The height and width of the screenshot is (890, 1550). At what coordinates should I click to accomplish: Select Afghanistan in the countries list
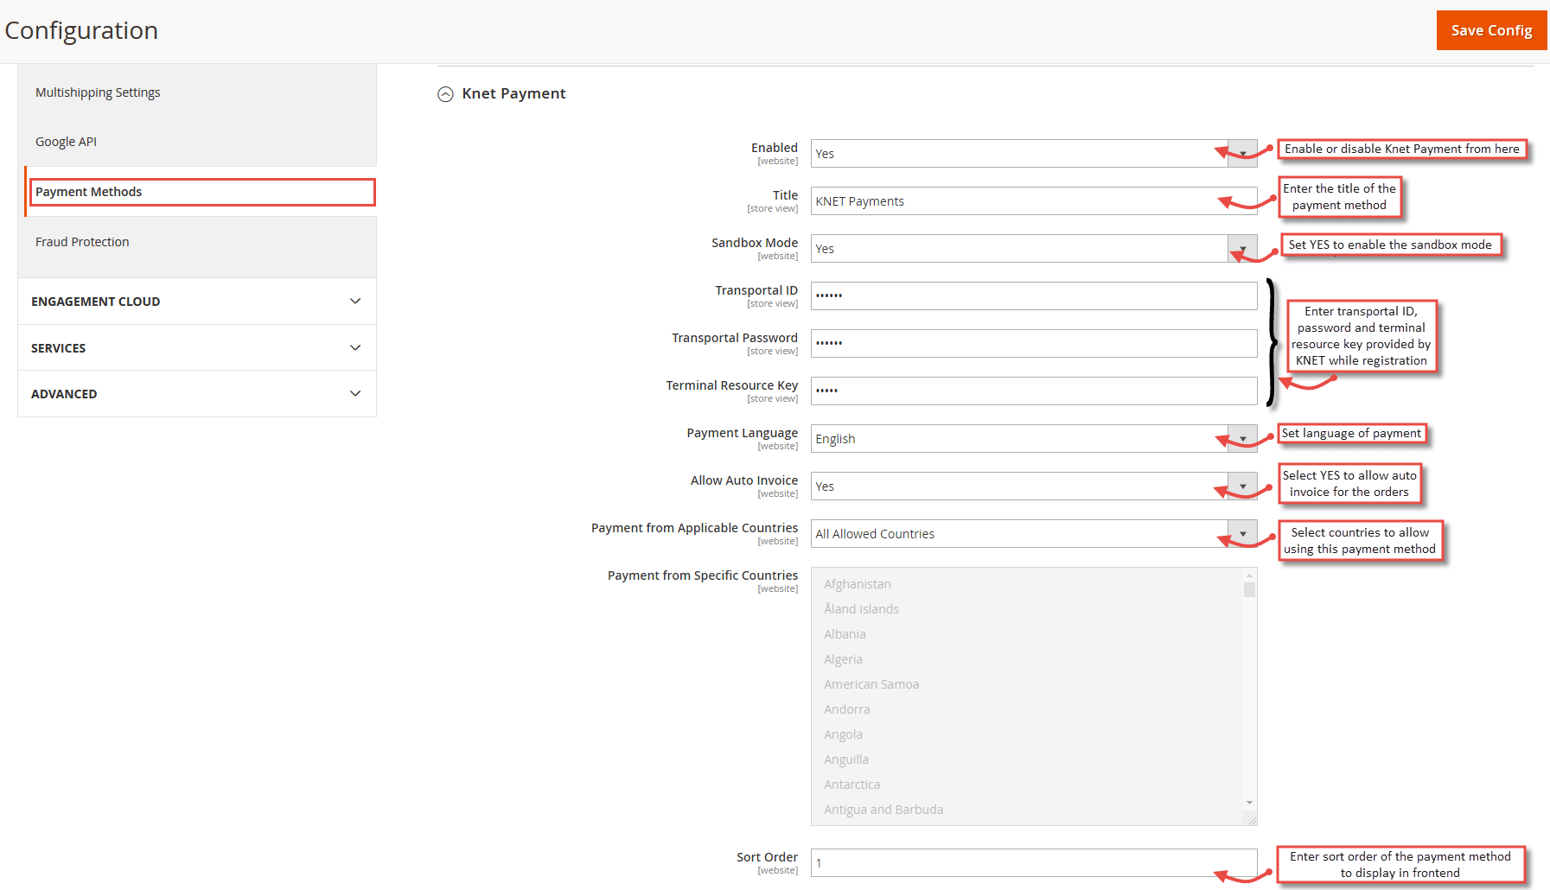tap(857, 584)
